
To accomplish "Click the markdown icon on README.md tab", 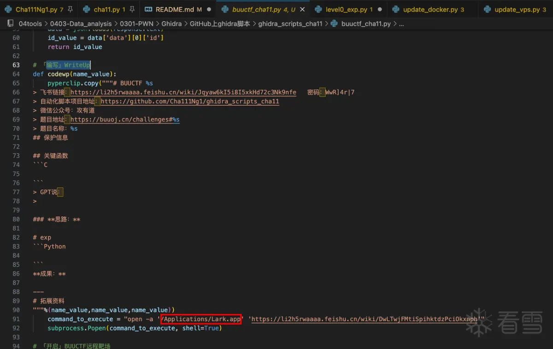I will point(148,9).
